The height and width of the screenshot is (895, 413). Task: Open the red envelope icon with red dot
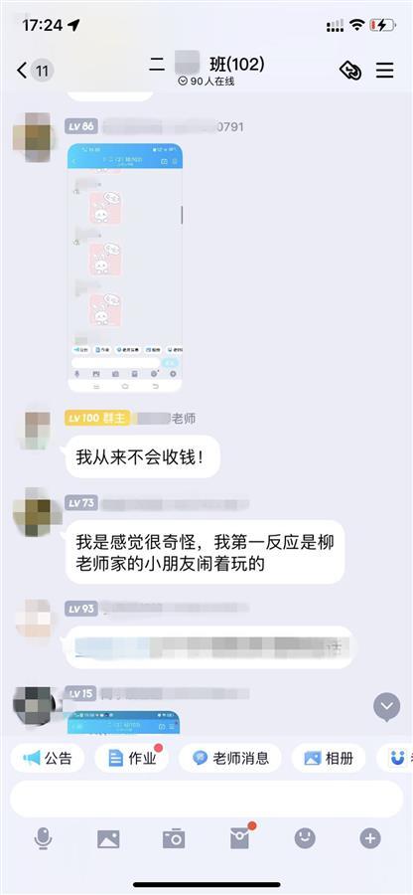click(x=240, y=838)
